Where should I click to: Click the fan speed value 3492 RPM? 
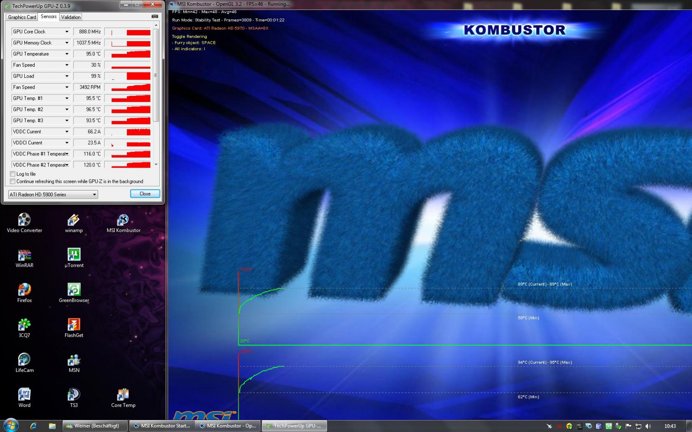coord(87,87)
